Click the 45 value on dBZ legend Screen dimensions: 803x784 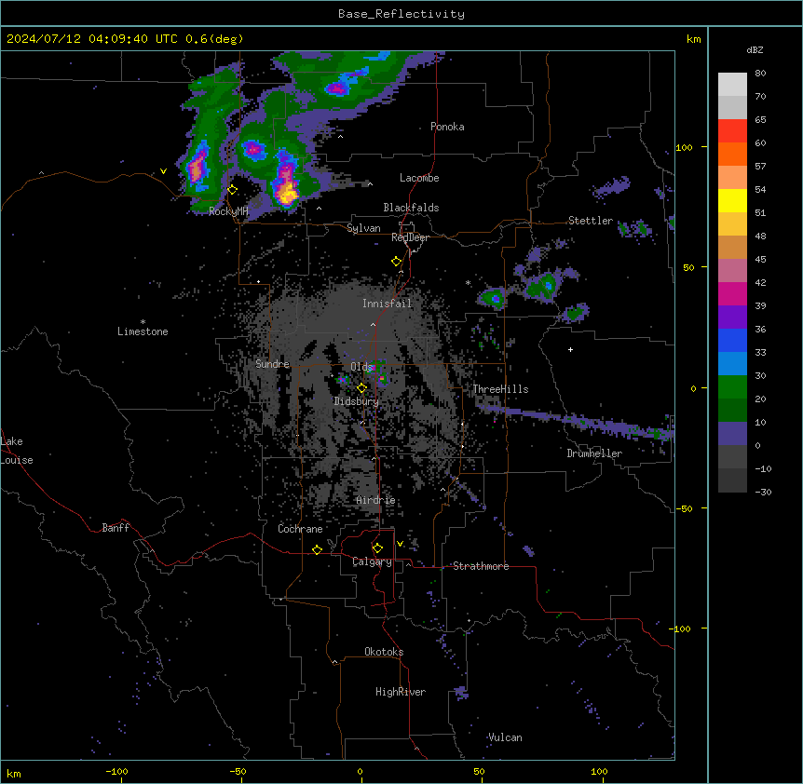click(x=760, y=260)
